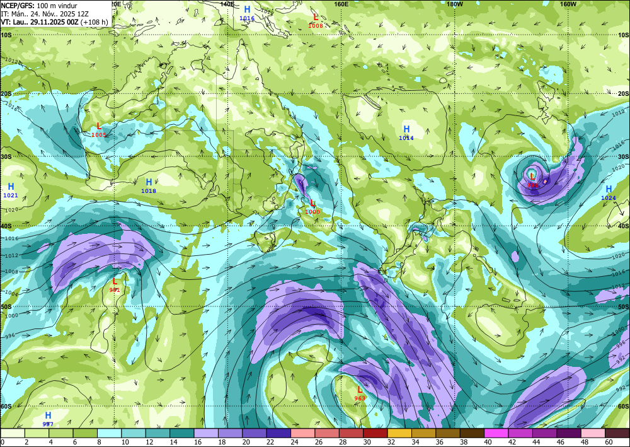Click the magenta swatch between 40 and 42
This screenshot has height=447, width=630.
point(496,433)
